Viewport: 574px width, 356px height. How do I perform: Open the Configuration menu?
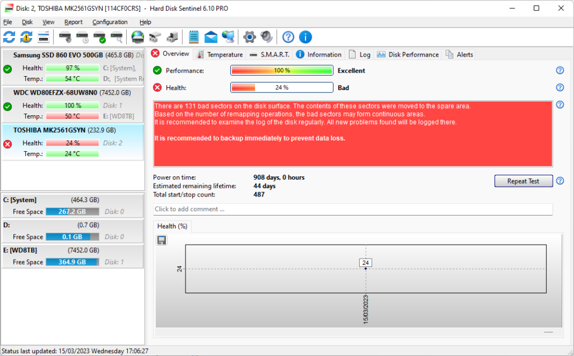tap(110, 22)
